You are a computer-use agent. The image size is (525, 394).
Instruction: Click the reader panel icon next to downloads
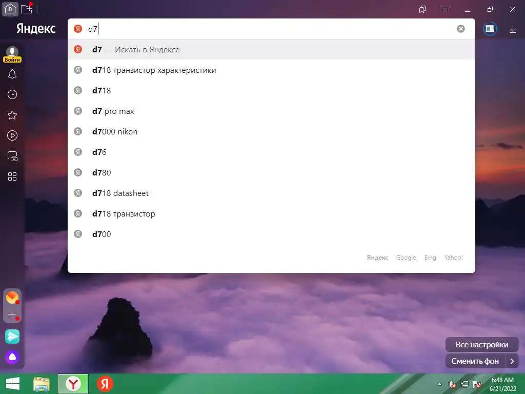pyautogui.click(x=490, y=29)
